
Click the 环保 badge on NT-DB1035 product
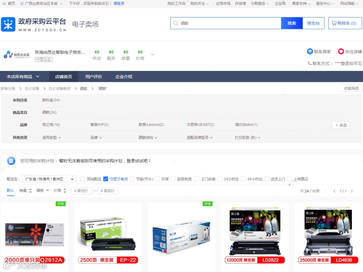[x=208, y=204]
